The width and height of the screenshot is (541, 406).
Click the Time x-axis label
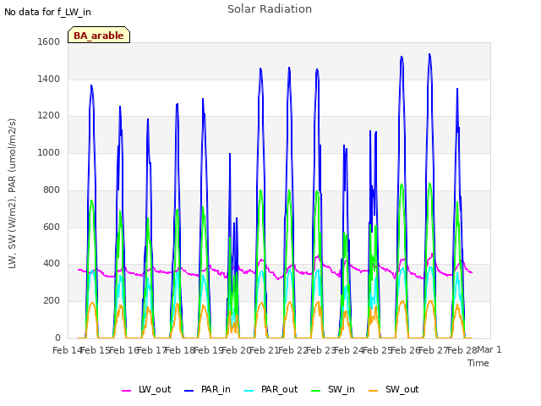[478, 363]
